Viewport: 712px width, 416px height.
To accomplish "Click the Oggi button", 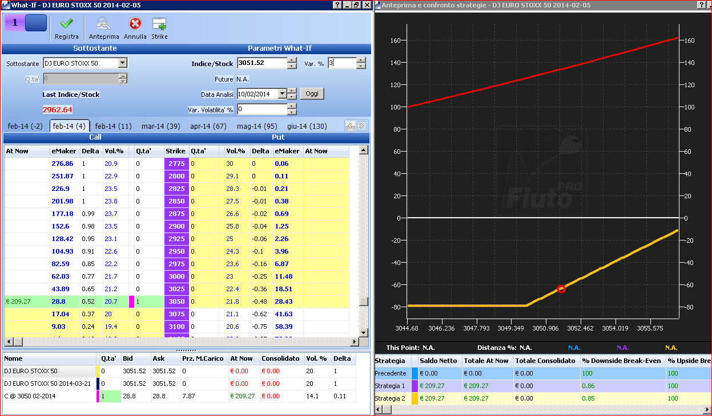I will 312,93.
